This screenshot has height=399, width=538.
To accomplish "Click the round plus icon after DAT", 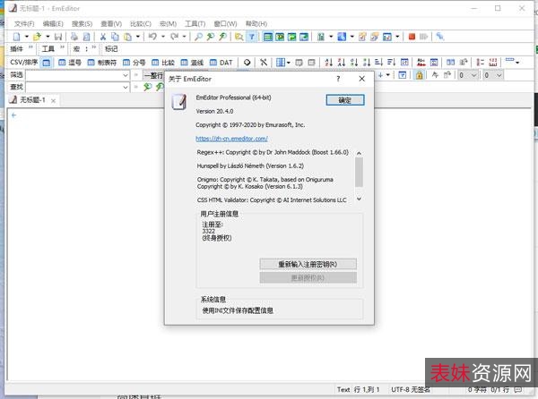I will coord(247,63).
